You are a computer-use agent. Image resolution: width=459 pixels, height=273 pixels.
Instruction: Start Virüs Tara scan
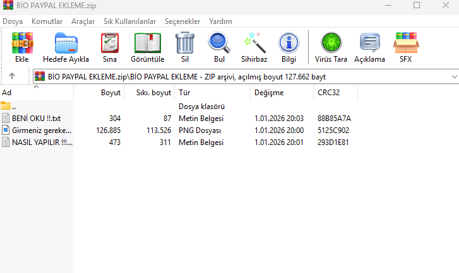[x=331, y=43]
